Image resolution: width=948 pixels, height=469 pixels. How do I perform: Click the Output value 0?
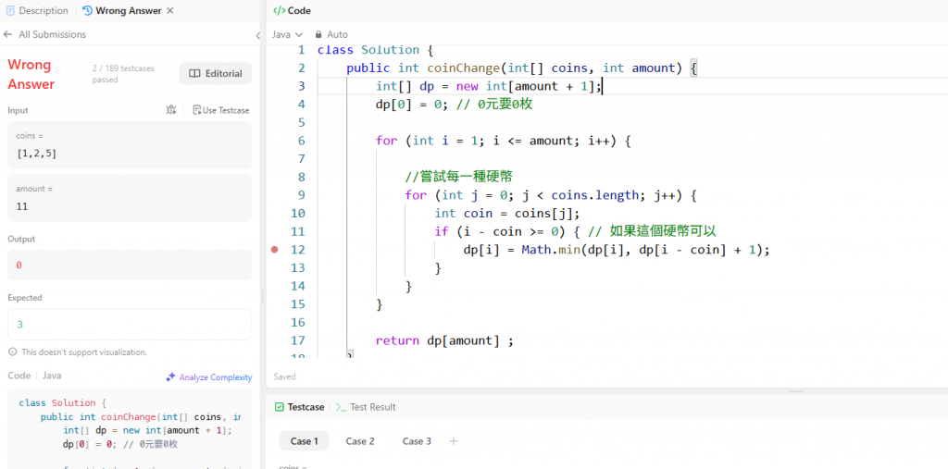tap(19, 265)
